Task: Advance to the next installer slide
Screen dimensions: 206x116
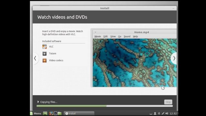Action: tap(174, 58)
